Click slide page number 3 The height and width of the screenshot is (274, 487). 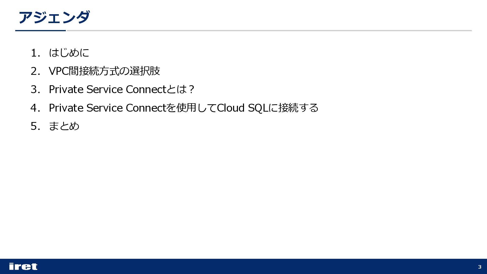[479, 267]
